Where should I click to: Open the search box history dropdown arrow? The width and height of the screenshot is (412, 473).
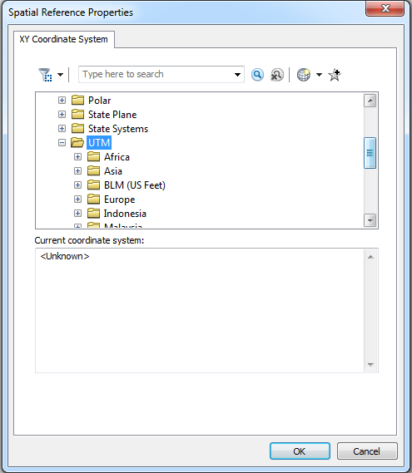(x=238, y=75)
